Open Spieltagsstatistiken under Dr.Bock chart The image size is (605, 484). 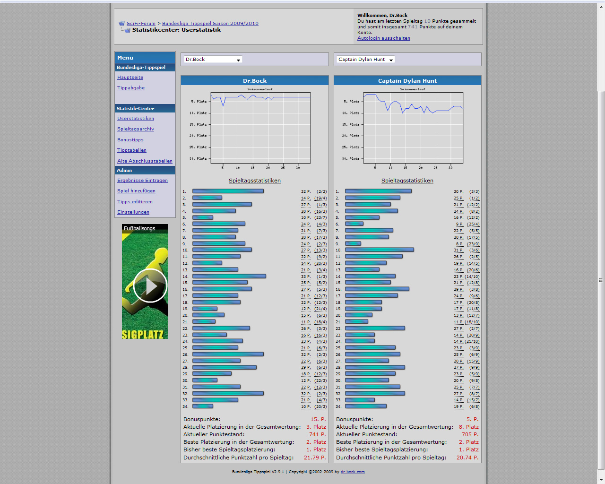(x=254, y=181)
